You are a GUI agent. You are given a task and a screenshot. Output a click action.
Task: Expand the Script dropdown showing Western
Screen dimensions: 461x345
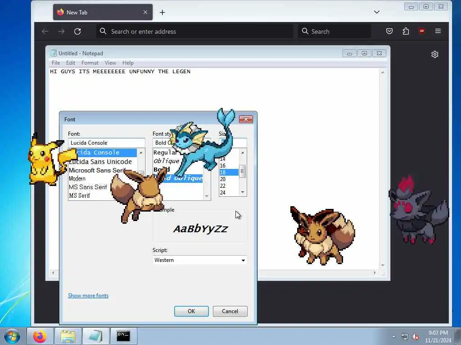pos(243,260)
